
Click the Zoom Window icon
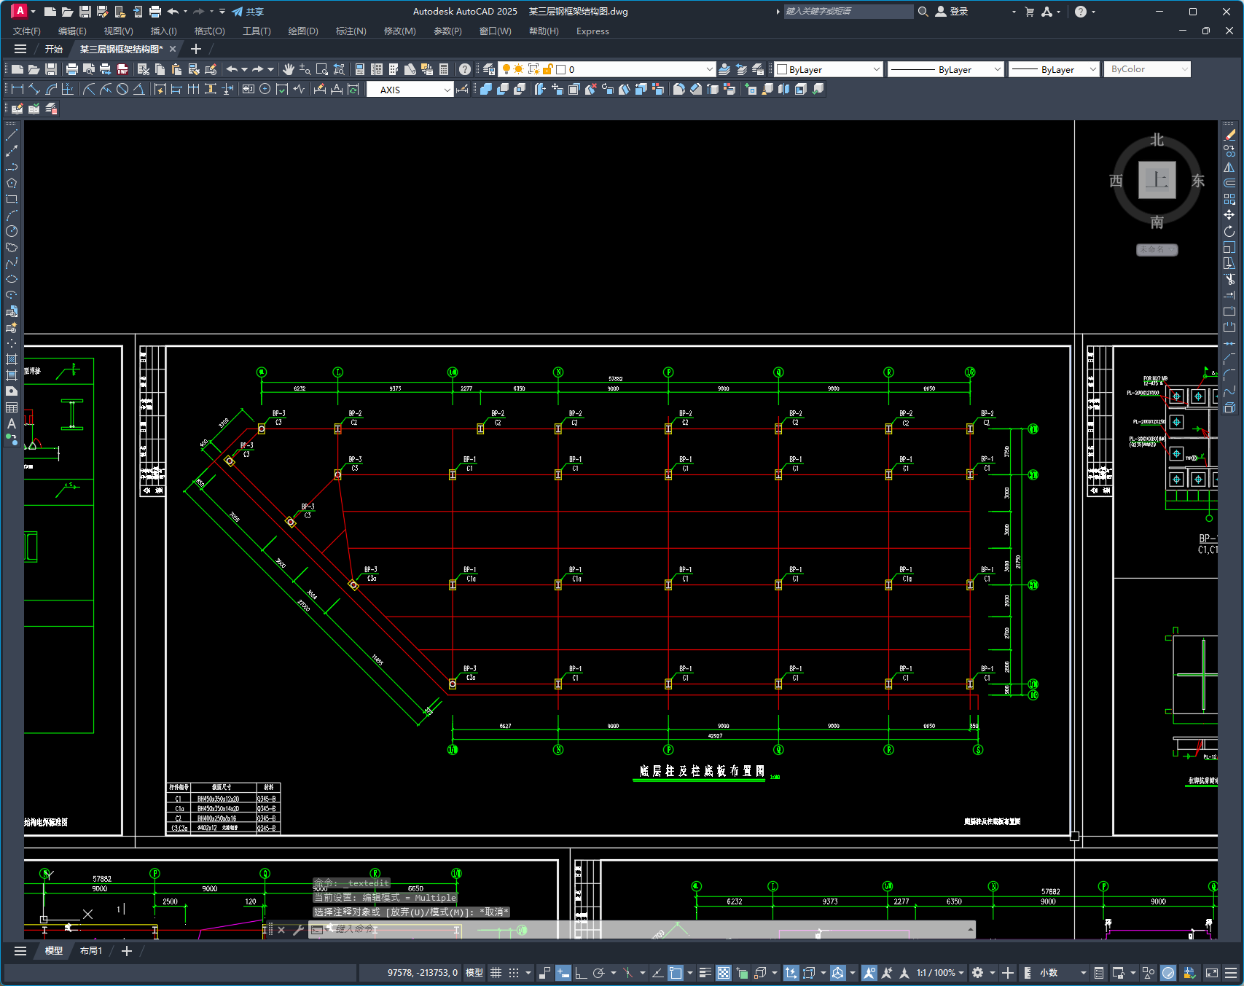(x=322, y=69)
